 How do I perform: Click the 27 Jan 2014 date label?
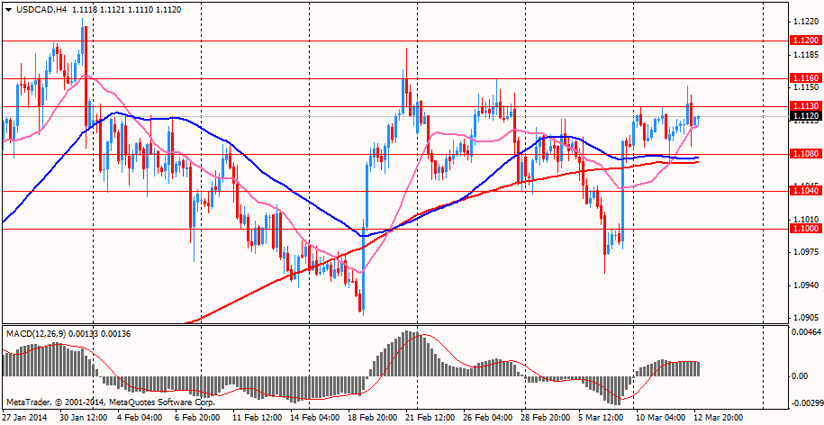(x=27, y=418)
